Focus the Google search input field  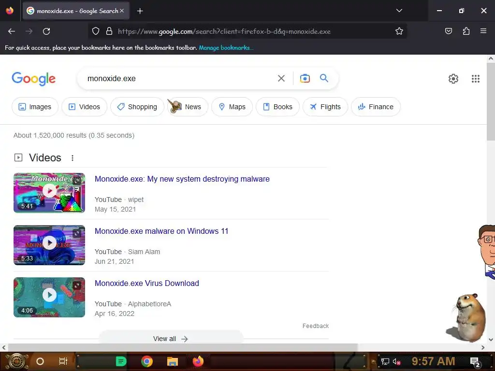coord(180,78)
